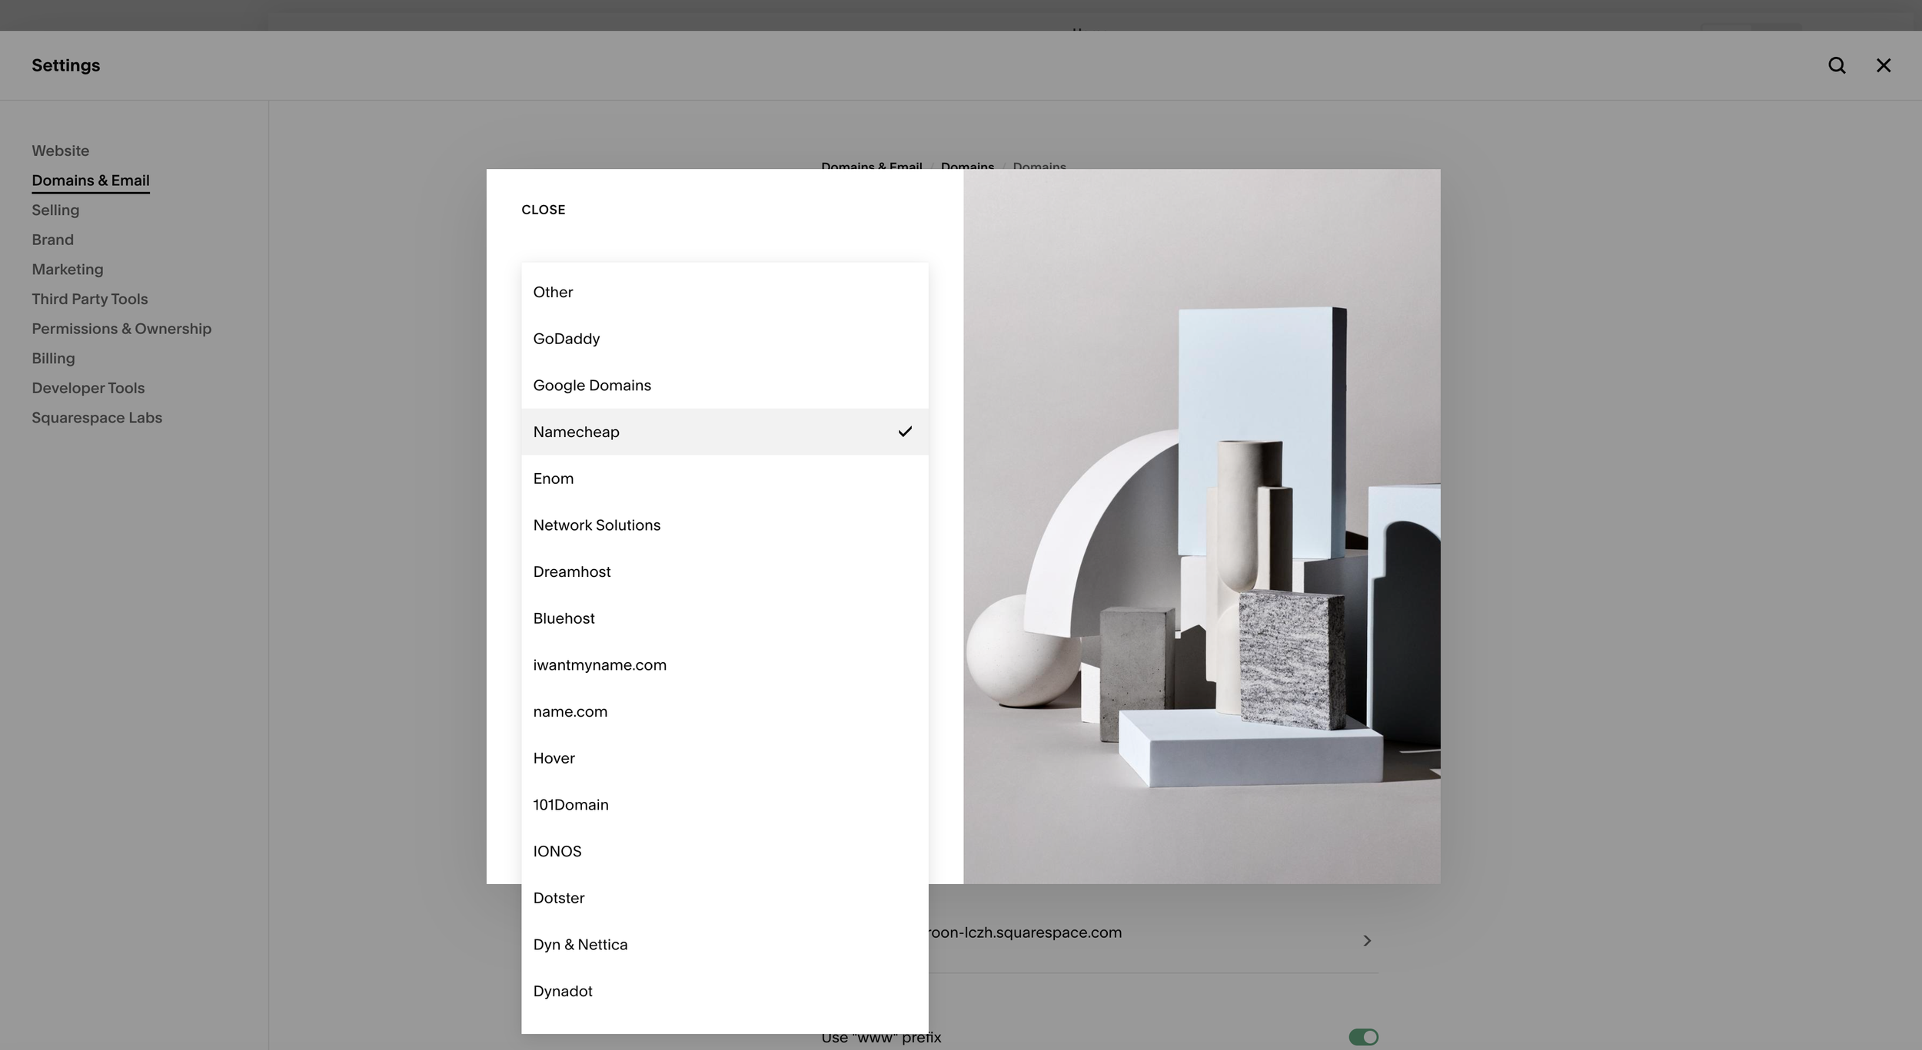
Task: Click the sculpture image in the dialog
Action: 1201,526
